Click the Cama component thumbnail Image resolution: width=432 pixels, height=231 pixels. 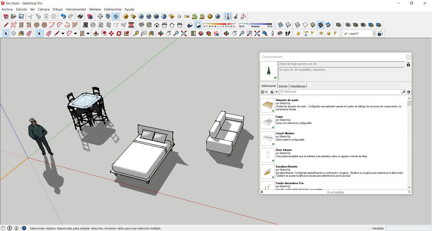click(267, 122)
